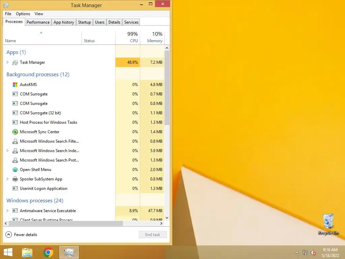Expand the Spooler SubSystem App row
The height and width of the screenshot is (259, 345).
coord(7,179)
